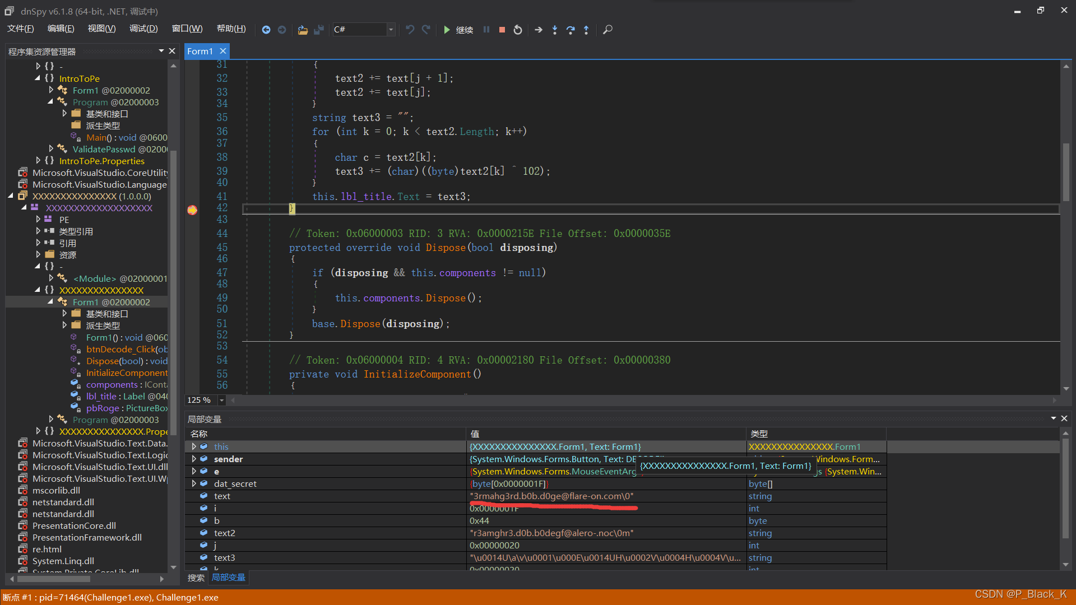Click the step out arrow icon
The height and width of the screenshot is (605, 1076).
click(586, 30)
